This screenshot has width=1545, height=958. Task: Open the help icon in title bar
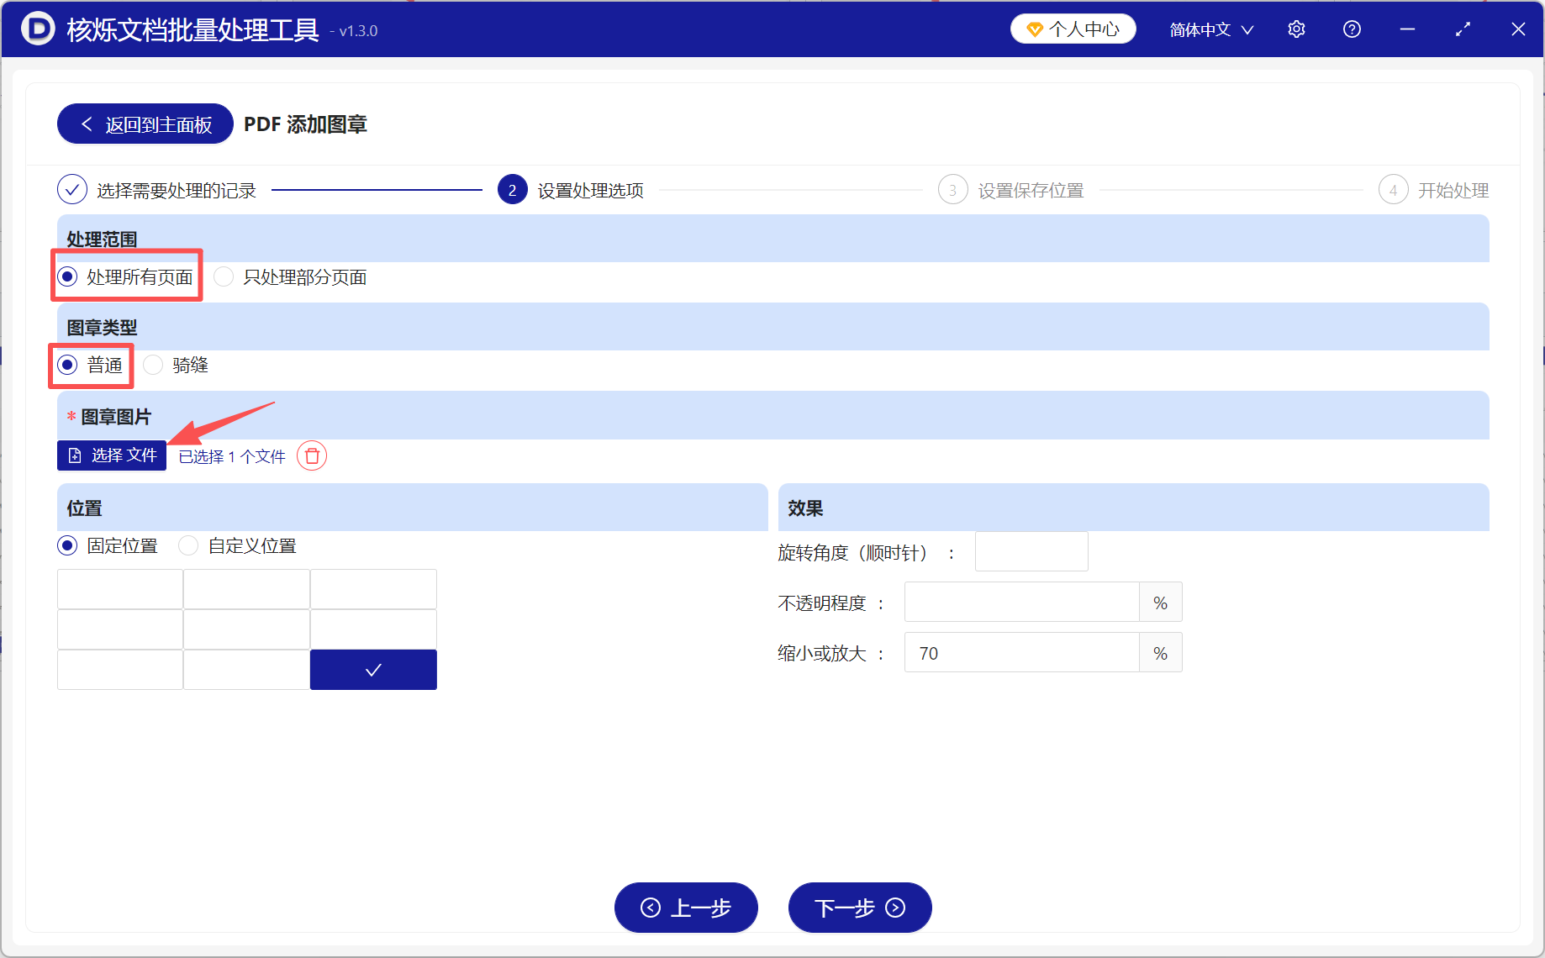[x=1351, y=29]
